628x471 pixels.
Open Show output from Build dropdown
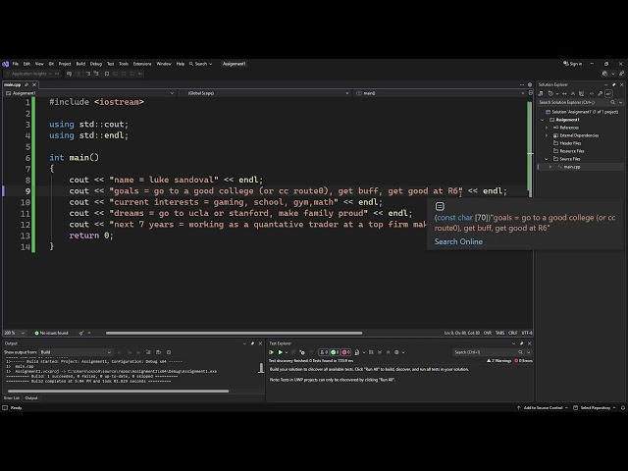(x=76, y=352)
